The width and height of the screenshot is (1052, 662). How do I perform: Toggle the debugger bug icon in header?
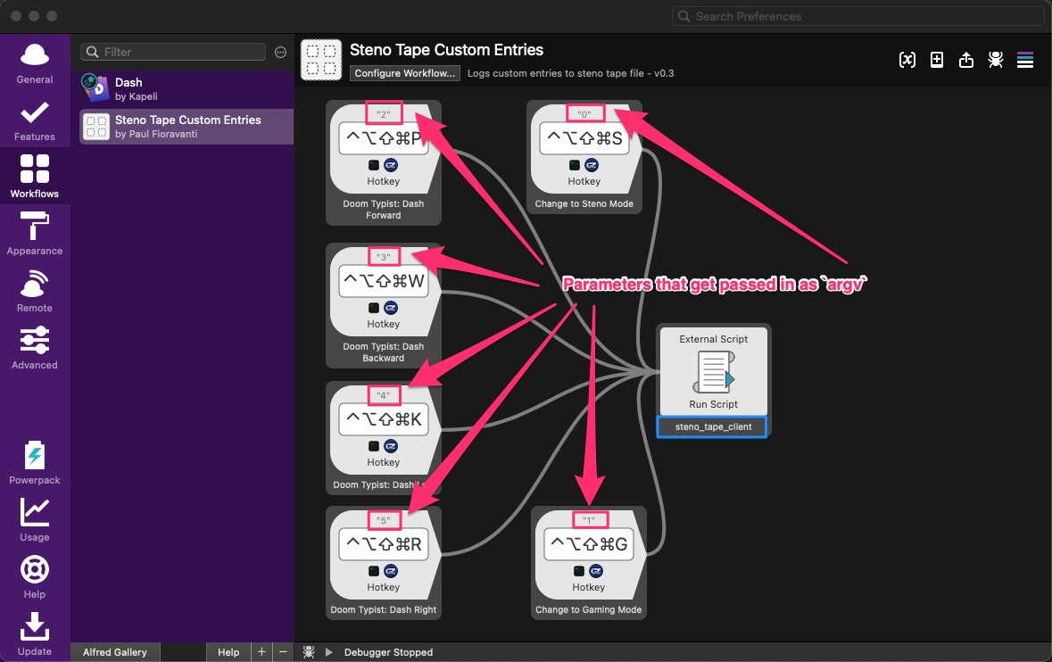pos(996,60)
